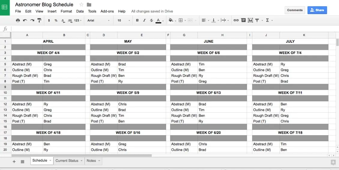
Task: Toggle bold formatting
Action: [137, 20]
